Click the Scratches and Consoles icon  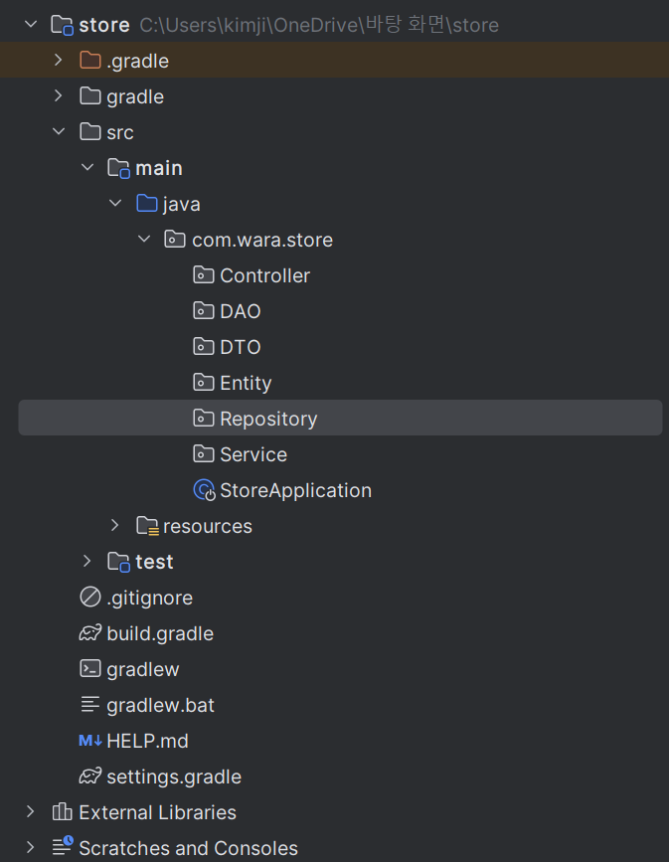point(62,848)
